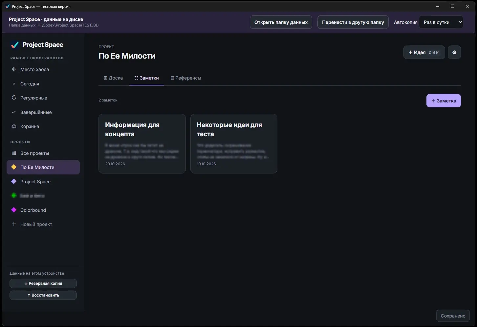The width and height of the screenshot is (477, 327).
Task: Click the '2 заметок' count text
Action: pos(108,100)
